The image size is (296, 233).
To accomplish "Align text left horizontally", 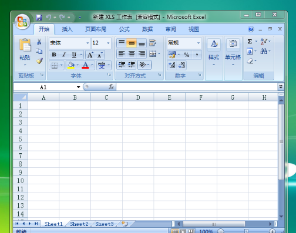I will point(122,54).
